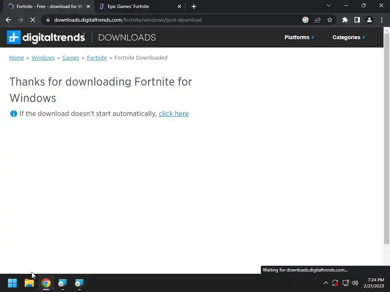Show hidden system tray icons
The height and width of the screenshot is (292, 390).
tap(326, 283)
